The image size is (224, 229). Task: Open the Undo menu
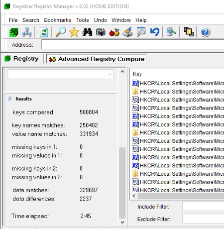point(100,20)
